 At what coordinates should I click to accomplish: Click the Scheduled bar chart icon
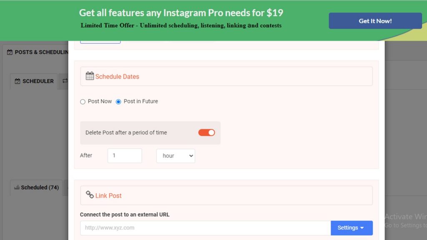(x=17, y=187)
